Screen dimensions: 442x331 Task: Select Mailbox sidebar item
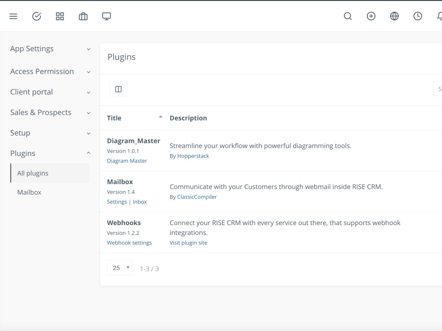click(29, 192)
